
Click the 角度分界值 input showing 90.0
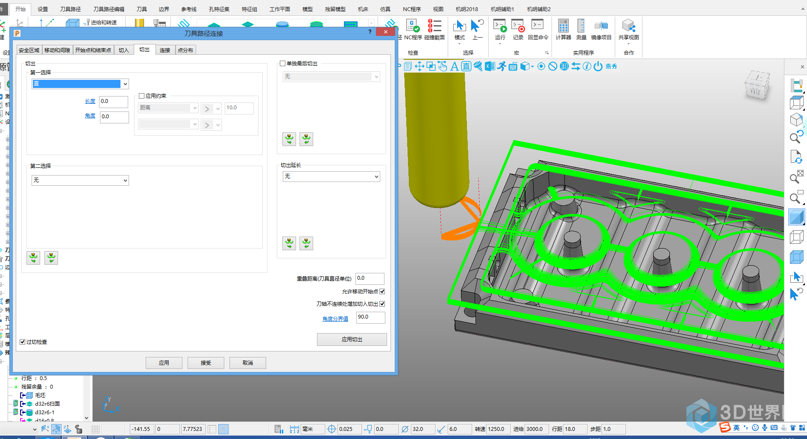tap(371, 317)
